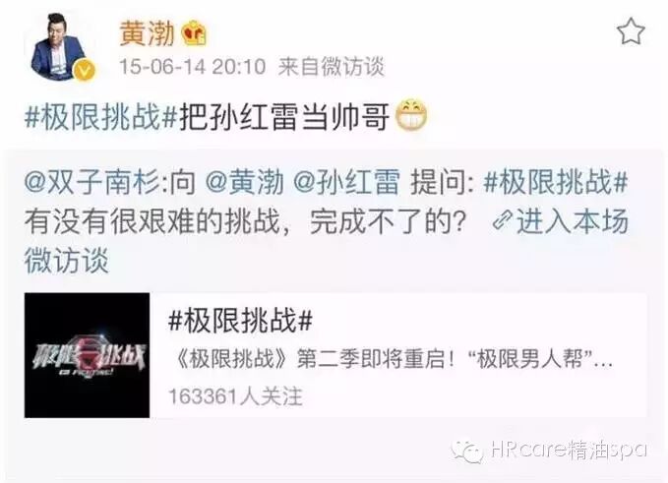Click the WeChat logo in watermark
The width and height of the screenshot is (668, 483).
click(x=467, y=451)
